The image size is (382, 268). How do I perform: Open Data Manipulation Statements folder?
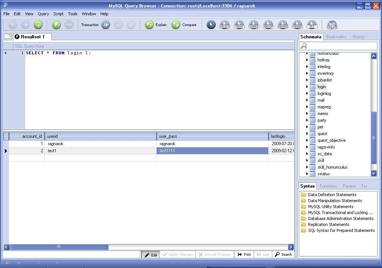[335, 201]
